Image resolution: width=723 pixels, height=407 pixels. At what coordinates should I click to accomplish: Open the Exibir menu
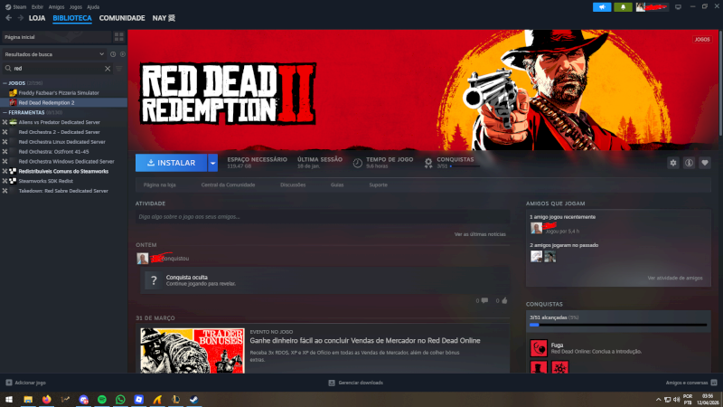click(x=37, y=7)
